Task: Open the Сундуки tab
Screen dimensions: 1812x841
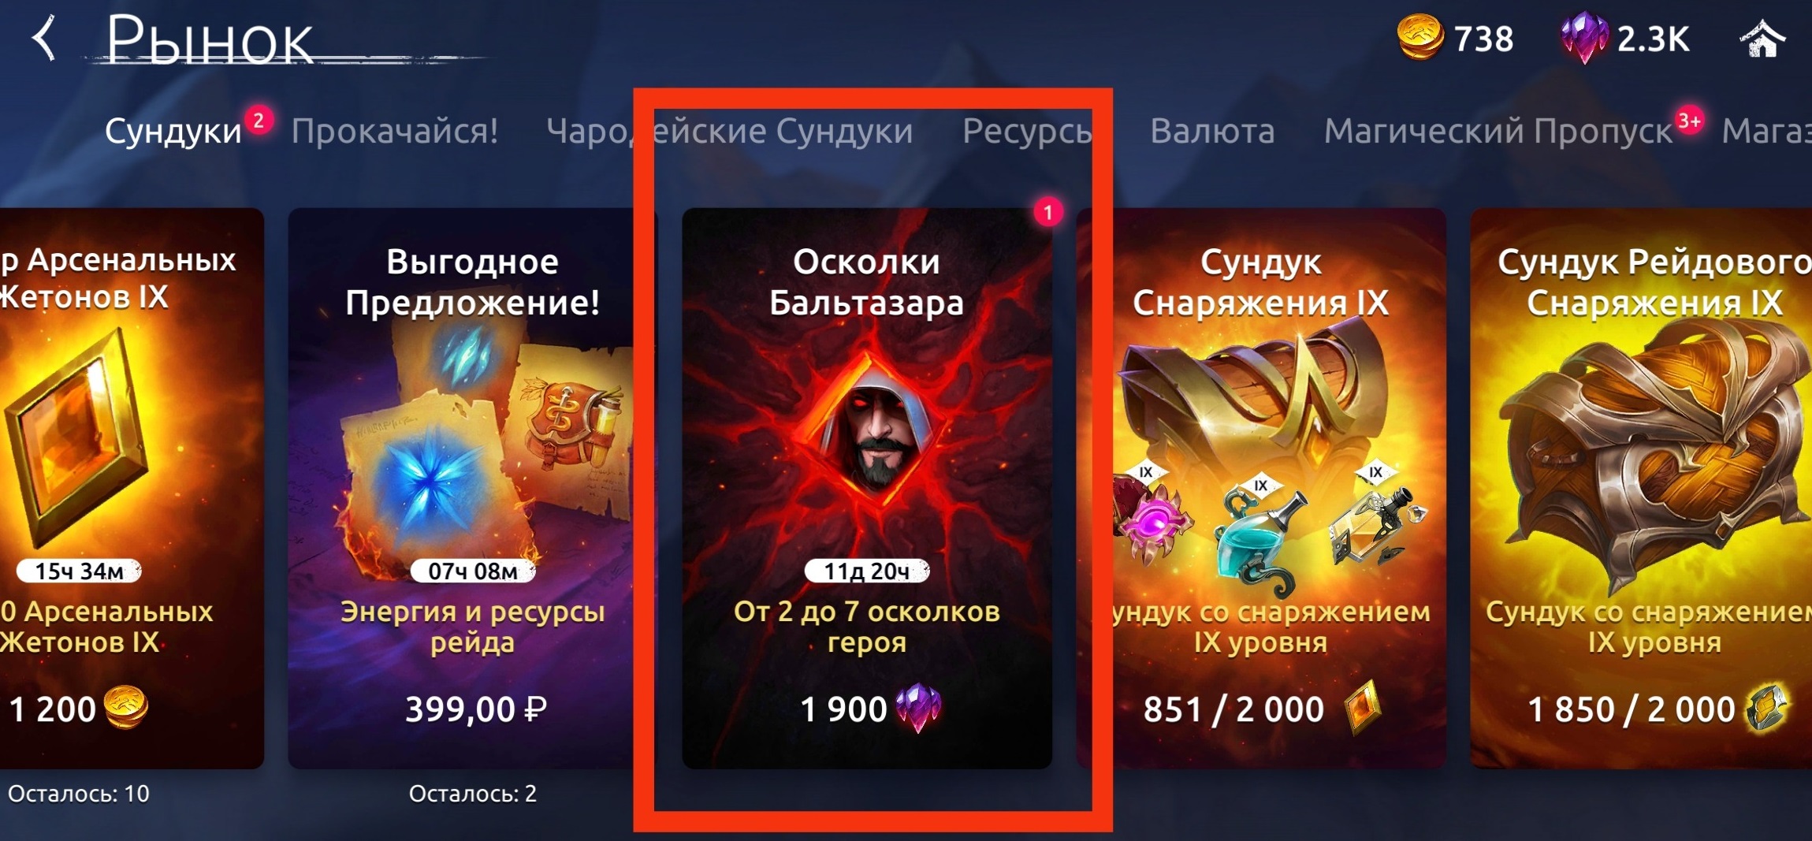Action: point(173,131)
